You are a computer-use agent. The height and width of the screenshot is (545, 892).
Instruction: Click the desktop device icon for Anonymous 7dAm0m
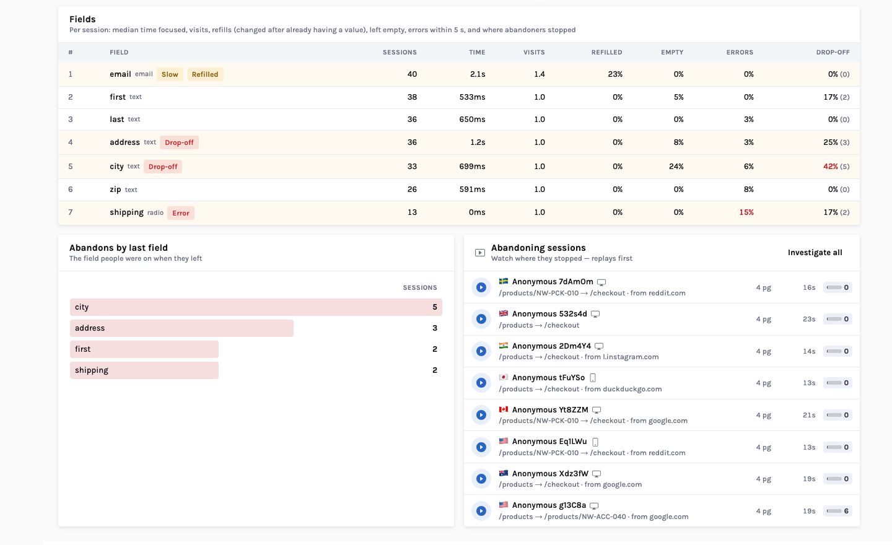pyautogui.click(x=601, y=282)
